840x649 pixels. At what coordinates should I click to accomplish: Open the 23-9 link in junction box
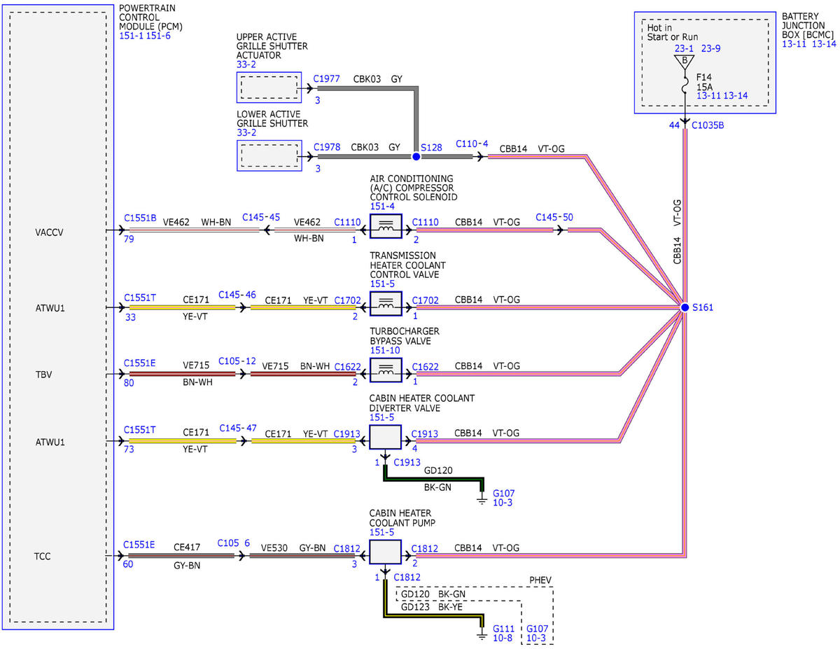[x=711, y=49]
